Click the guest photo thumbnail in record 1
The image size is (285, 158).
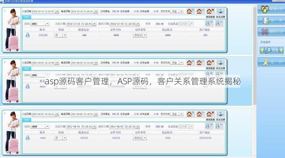pos(12,30)
